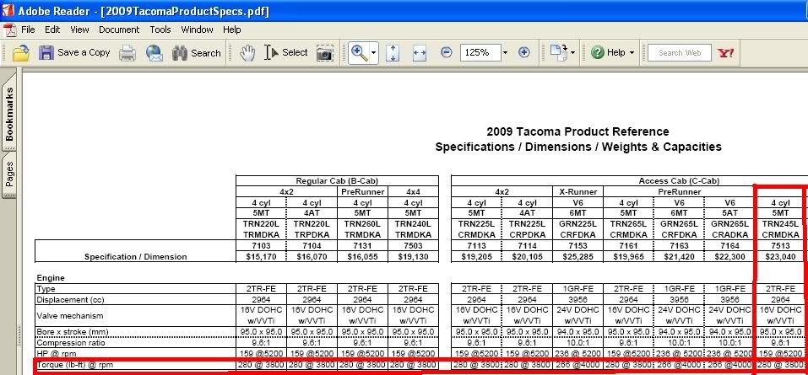Open the View menu
This screenshot has width=808, height=375.
click(80, 29)
